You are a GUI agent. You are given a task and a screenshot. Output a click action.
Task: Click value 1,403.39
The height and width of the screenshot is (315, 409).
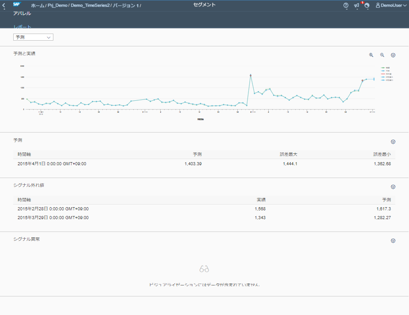pos(193,164)
